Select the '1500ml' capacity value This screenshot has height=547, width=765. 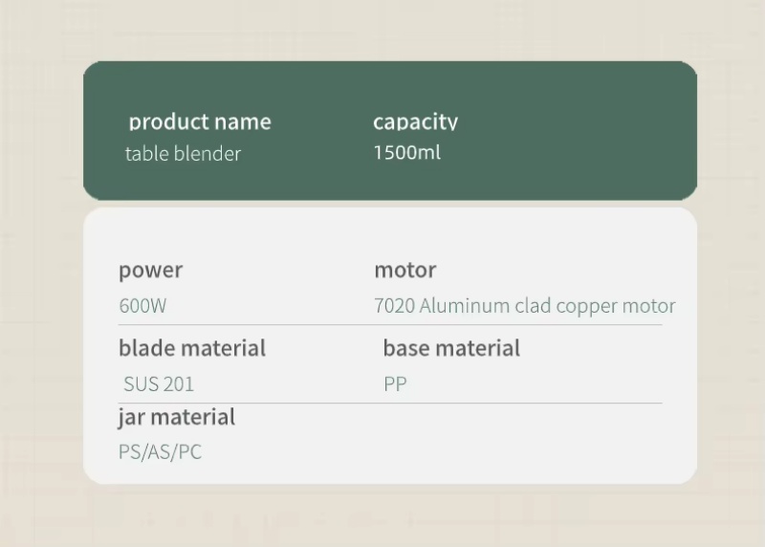[406, 152]
